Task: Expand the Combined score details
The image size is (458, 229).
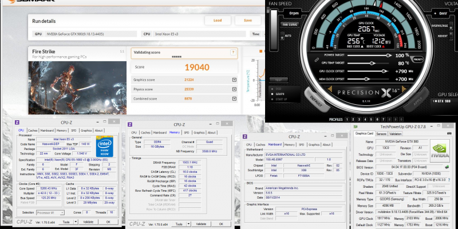Action: tap(234, 98)
